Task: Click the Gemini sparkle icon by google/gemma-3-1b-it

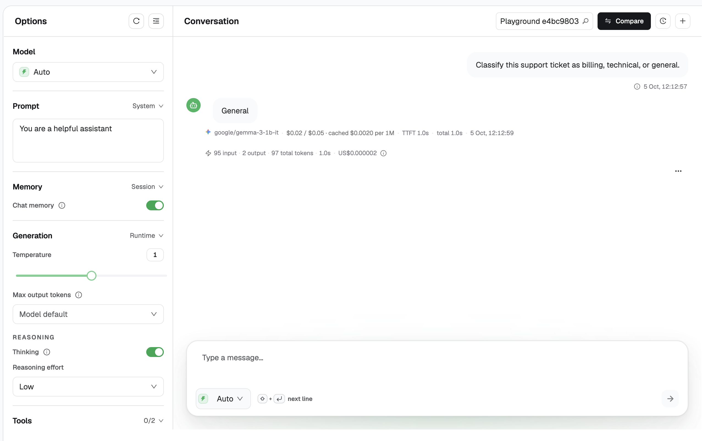Action: click(x=208, y=132)
